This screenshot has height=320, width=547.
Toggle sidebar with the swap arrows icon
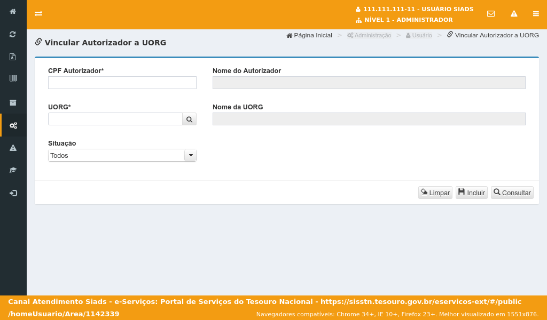[38, 13]
